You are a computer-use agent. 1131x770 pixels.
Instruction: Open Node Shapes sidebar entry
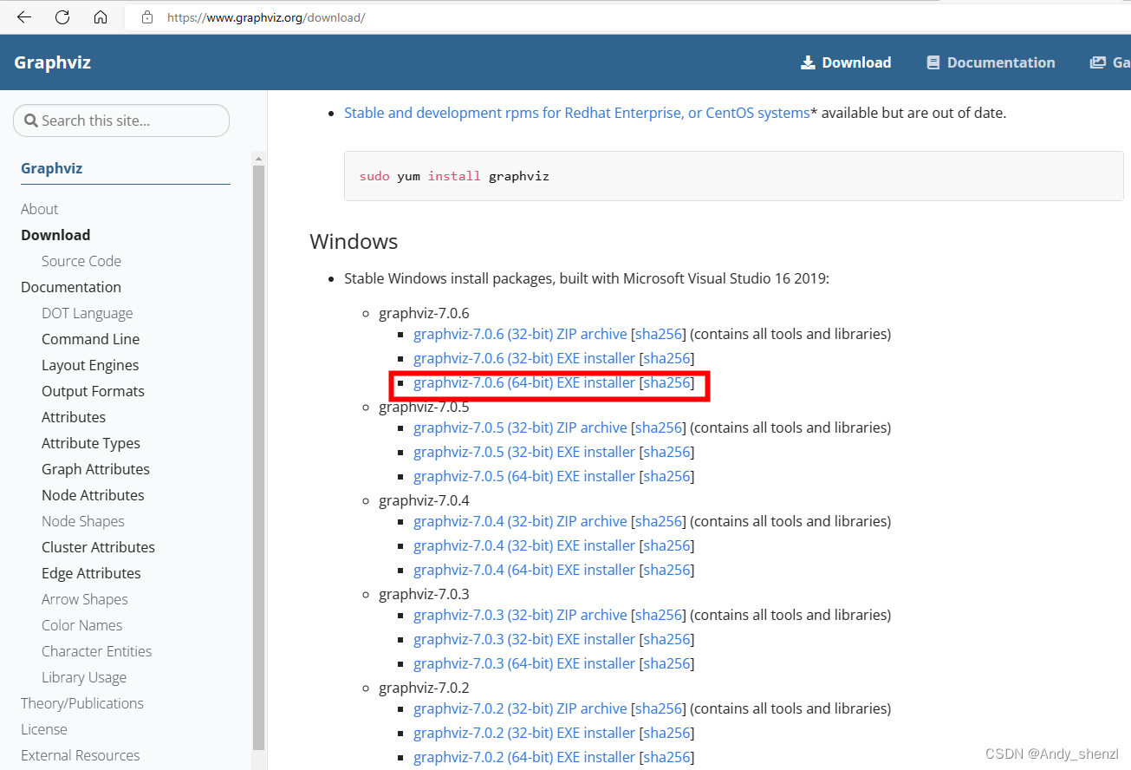(x=83, y=521)
